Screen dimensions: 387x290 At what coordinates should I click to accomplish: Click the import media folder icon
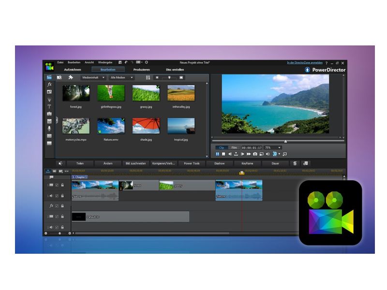pyautogui.click(x=59, y=77)
